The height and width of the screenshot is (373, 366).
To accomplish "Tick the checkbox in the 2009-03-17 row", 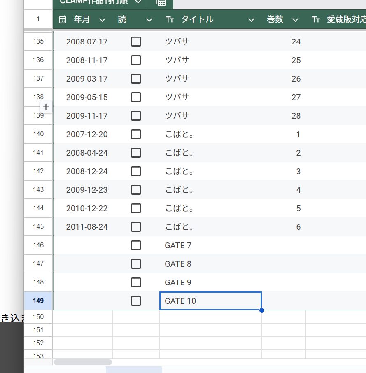I will 136,79.
